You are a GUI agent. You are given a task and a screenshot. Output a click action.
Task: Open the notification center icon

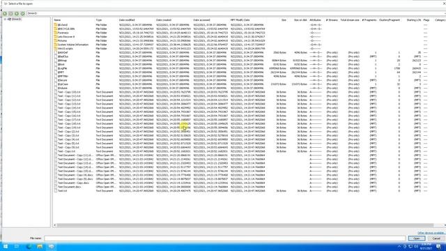pos(438,246)
